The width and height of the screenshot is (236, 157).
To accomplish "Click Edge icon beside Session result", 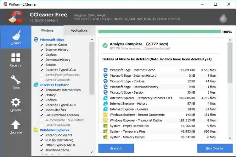I will point(105,92).
